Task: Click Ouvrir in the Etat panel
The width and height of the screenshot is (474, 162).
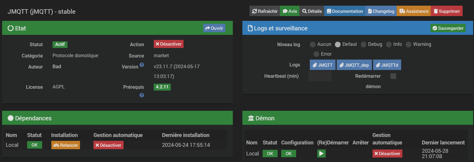Action: pos(214,28)
